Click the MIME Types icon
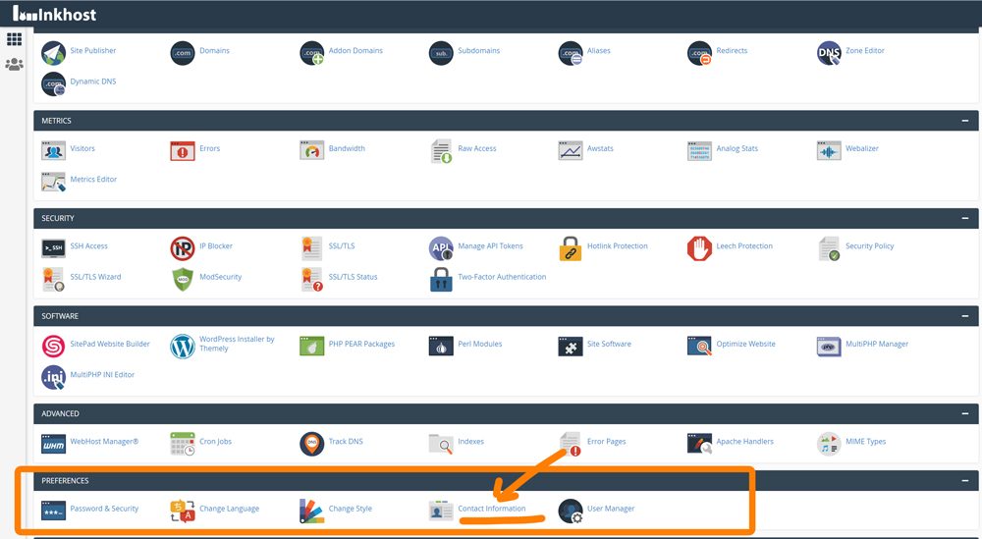982x539 pixels. coord(829,444)
